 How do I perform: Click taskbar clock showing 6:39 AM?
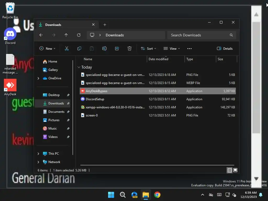(x=249, y=195)
